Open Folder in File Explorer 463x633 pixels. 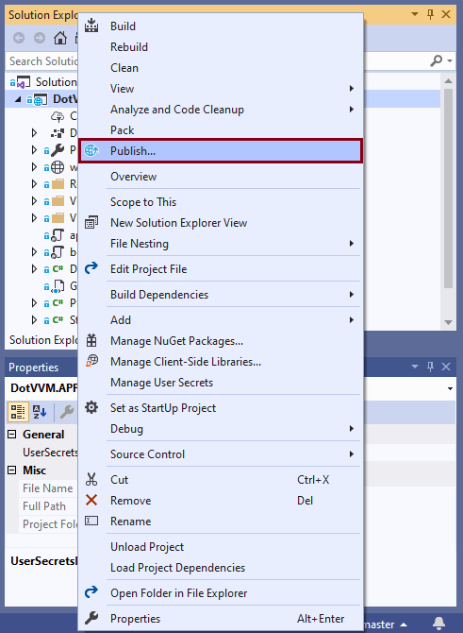(x=221, y=593)
